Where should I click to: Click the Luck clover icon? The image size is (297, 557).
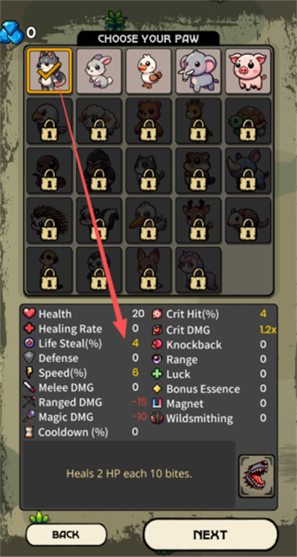[157, 374]
